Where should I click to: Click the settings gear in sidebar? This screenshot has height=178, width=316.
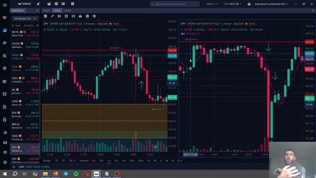pyautogui.click(x=5, y=162)
